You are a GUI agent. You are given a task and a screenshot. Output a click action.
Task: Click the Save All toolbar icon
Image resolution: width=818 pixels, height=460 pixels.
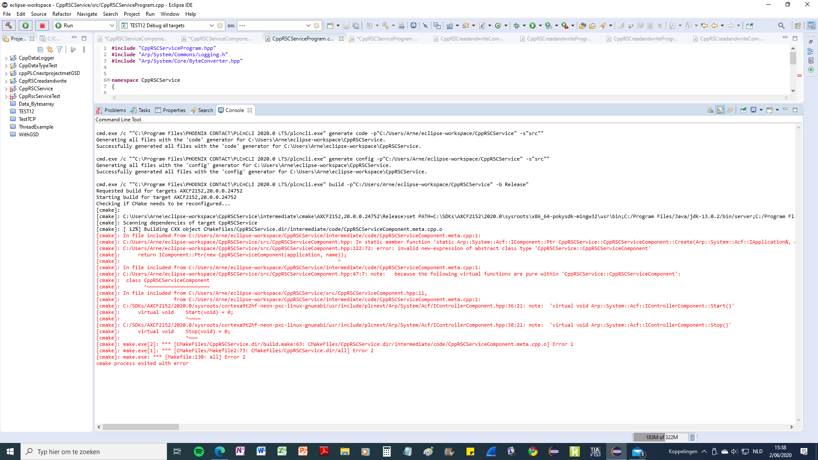356,26
